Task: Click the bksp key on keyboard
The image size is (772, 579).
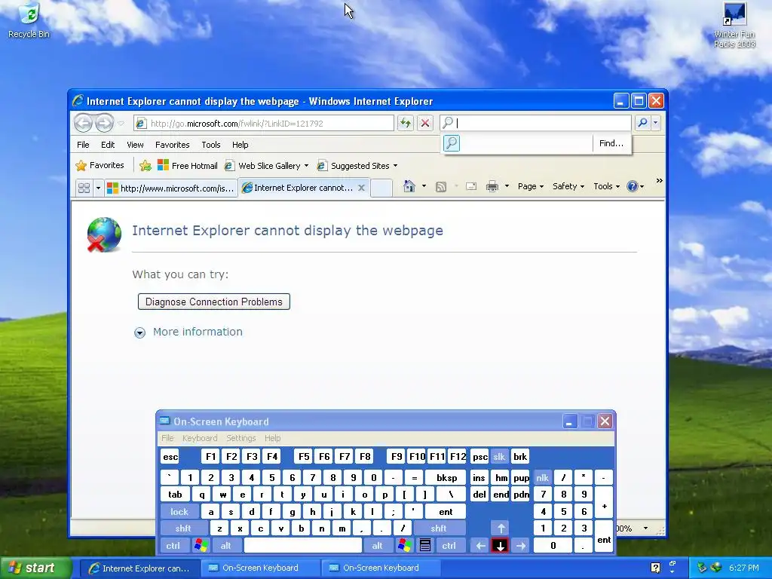Action: 446,477
